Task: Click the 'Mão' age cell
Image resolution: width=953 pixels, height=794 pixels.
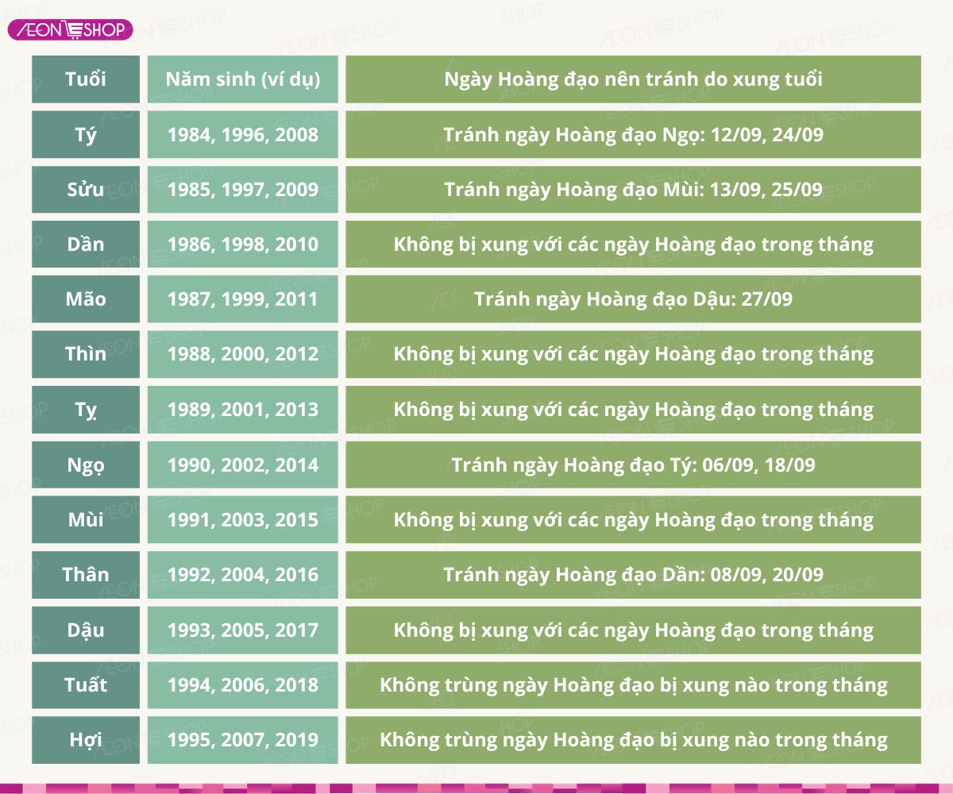Action: 86,299
